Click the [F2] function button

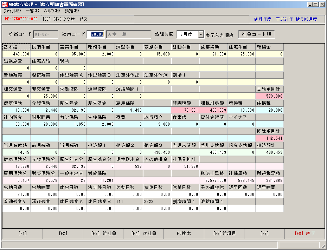click(63, 233)
